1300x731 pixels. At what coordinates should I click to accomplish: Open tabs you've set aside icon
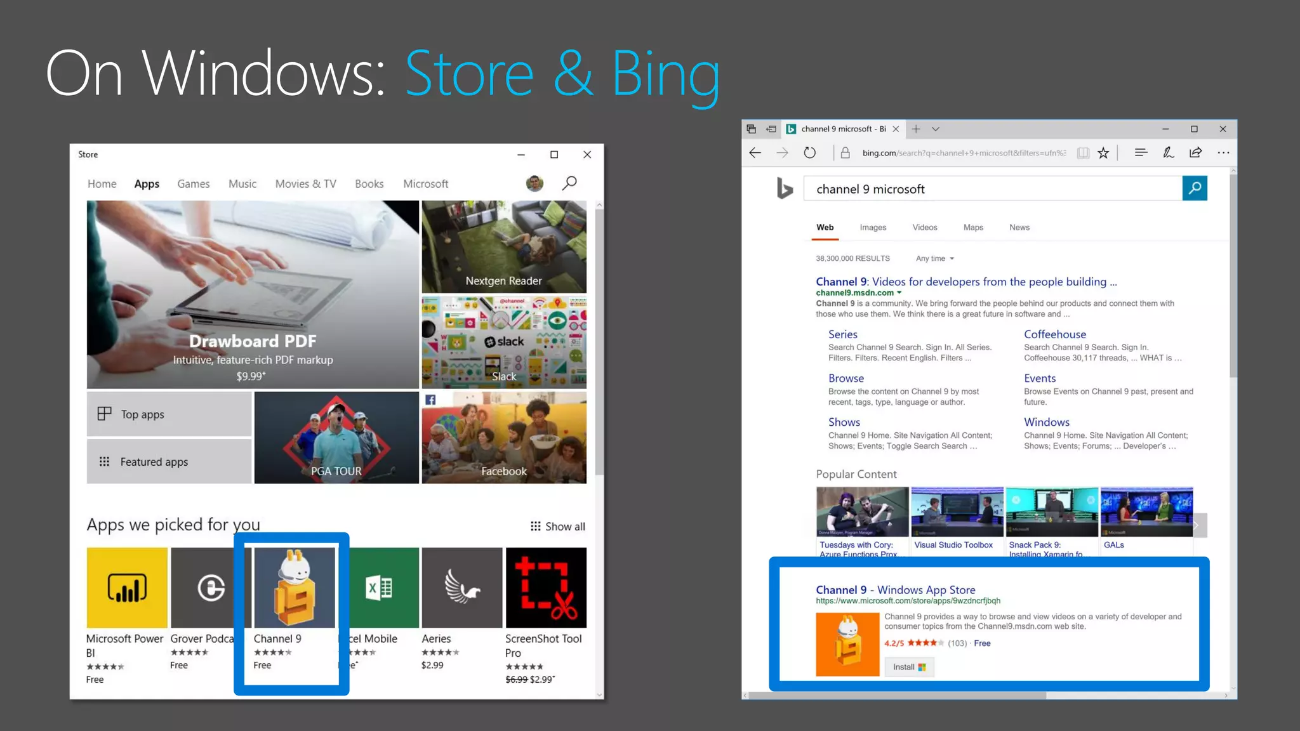tap(751, 129)
